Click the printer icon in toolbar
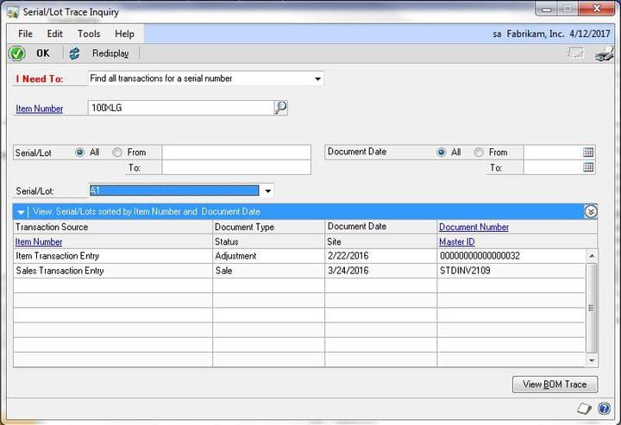This screenshot has width=621, height=425. 604,53
